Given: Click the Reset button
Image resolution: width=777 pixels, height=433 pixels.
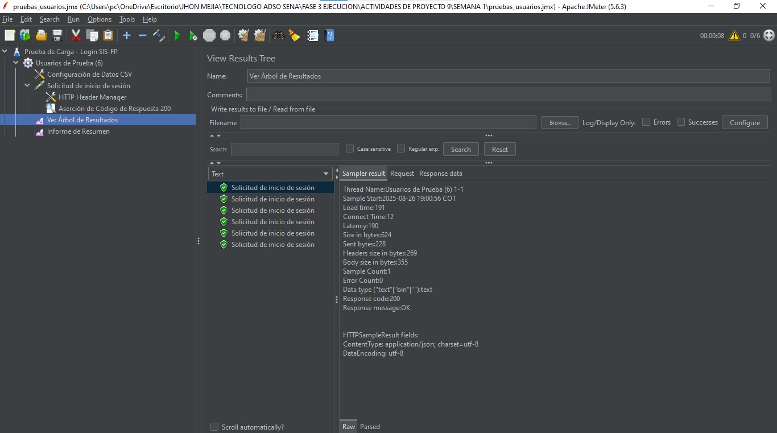Looking at the screenshot, I should 500,149.
